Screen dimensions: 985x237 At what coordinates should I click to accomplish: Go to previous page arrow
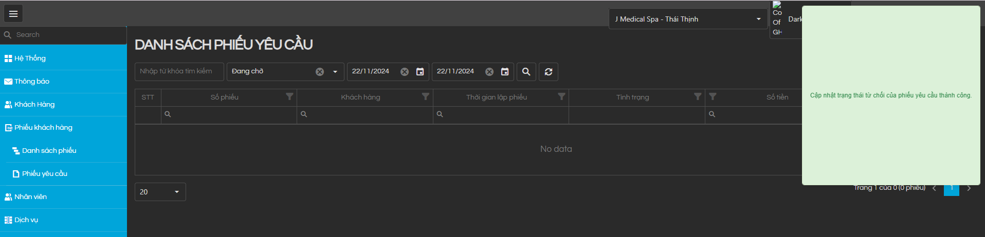(x=934, y=188)
